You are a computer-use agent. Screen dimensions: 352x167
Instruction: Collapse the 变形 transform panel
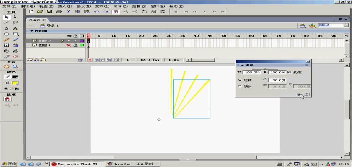pyautogui.click(x=243, y=66)
